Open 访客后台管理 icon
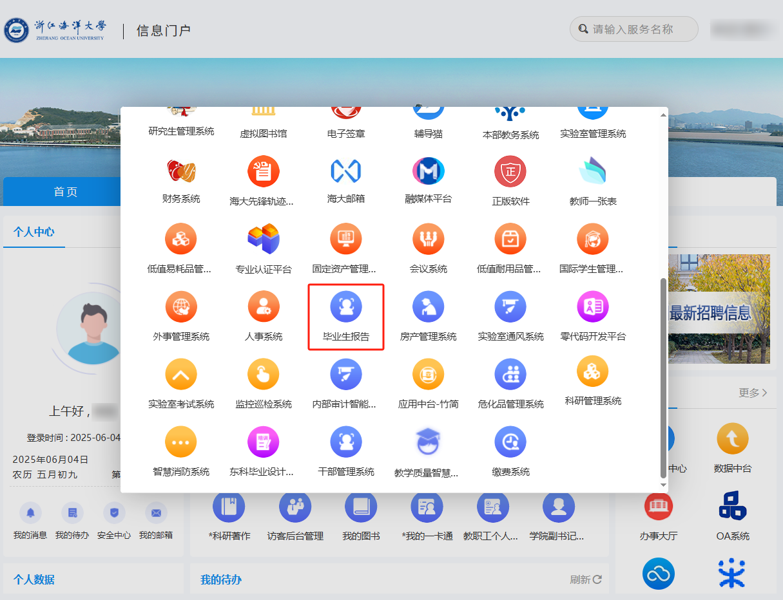 (295, 507)
